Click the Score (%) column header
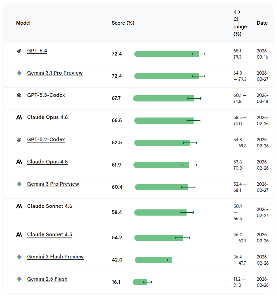Viewport: 277px width, 297px height. point(123,23)
